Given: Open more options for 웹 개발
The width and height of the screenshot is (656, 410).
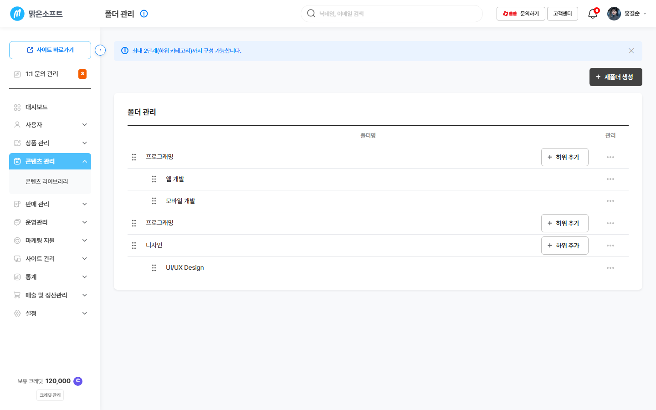Looking at the screenshot, I should click(x=610, y=179).
